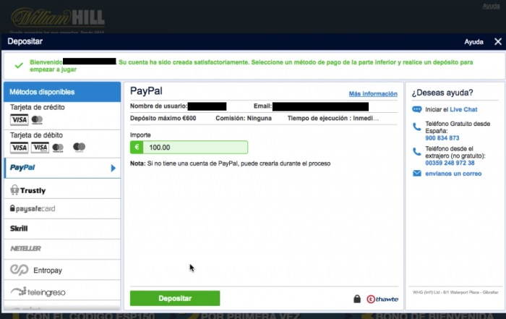Click the PayPal panel title
506x319 pixels.
[146, 91]
